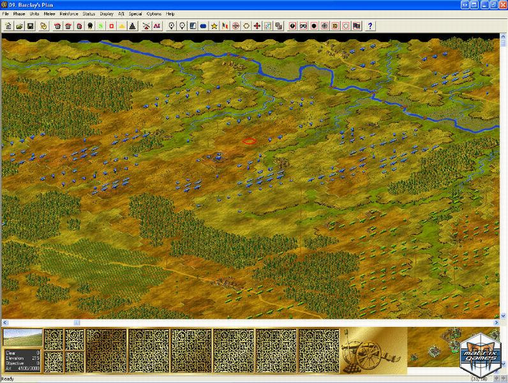Open the Special menu
The image size is (508, 383).
(135, 14)
